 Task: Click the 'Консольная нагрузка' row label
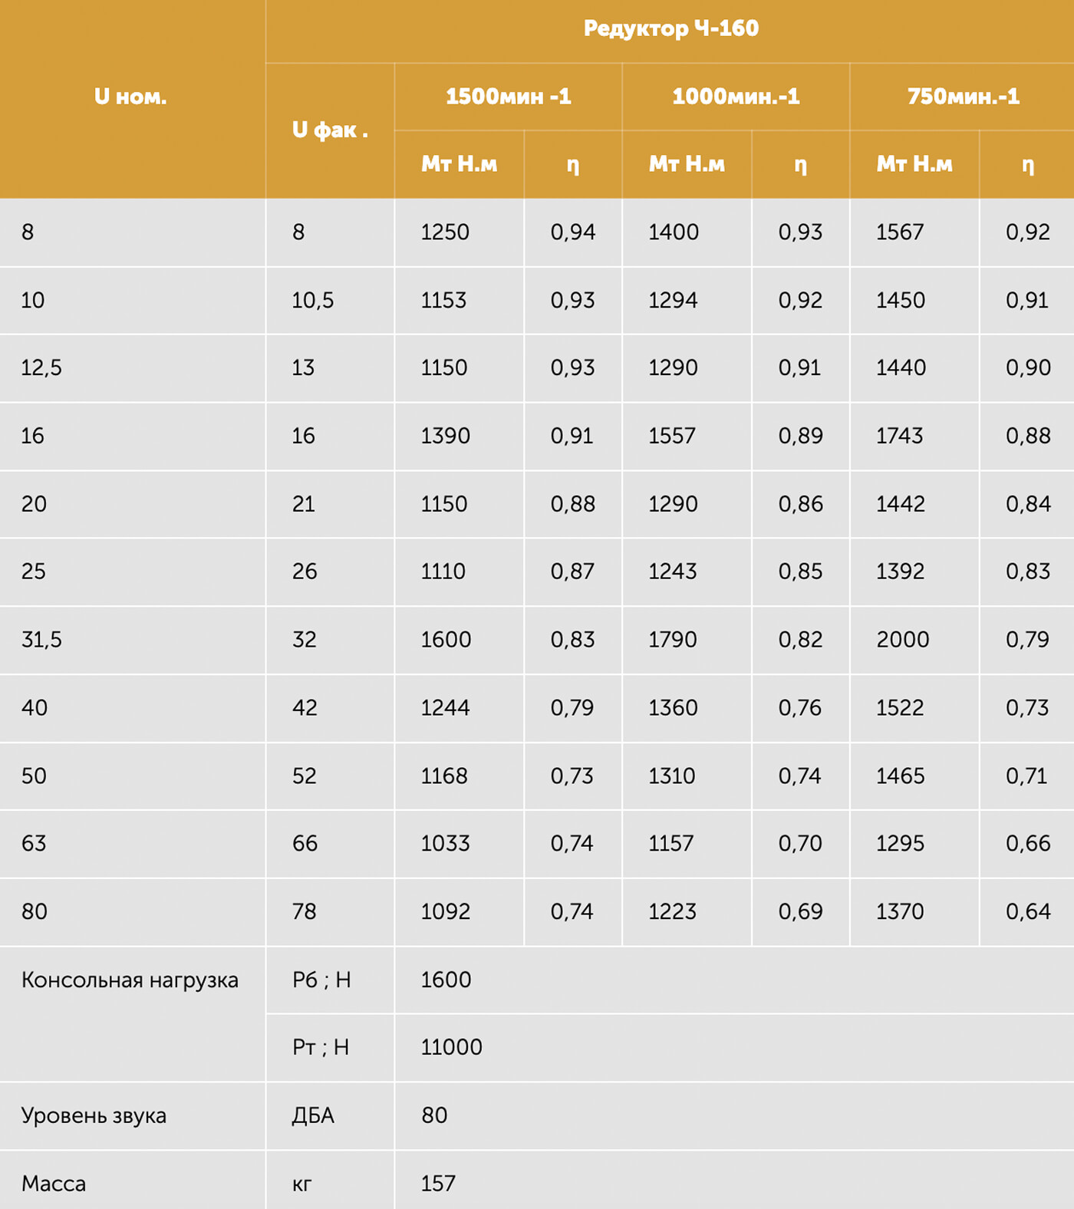(130, 980)
